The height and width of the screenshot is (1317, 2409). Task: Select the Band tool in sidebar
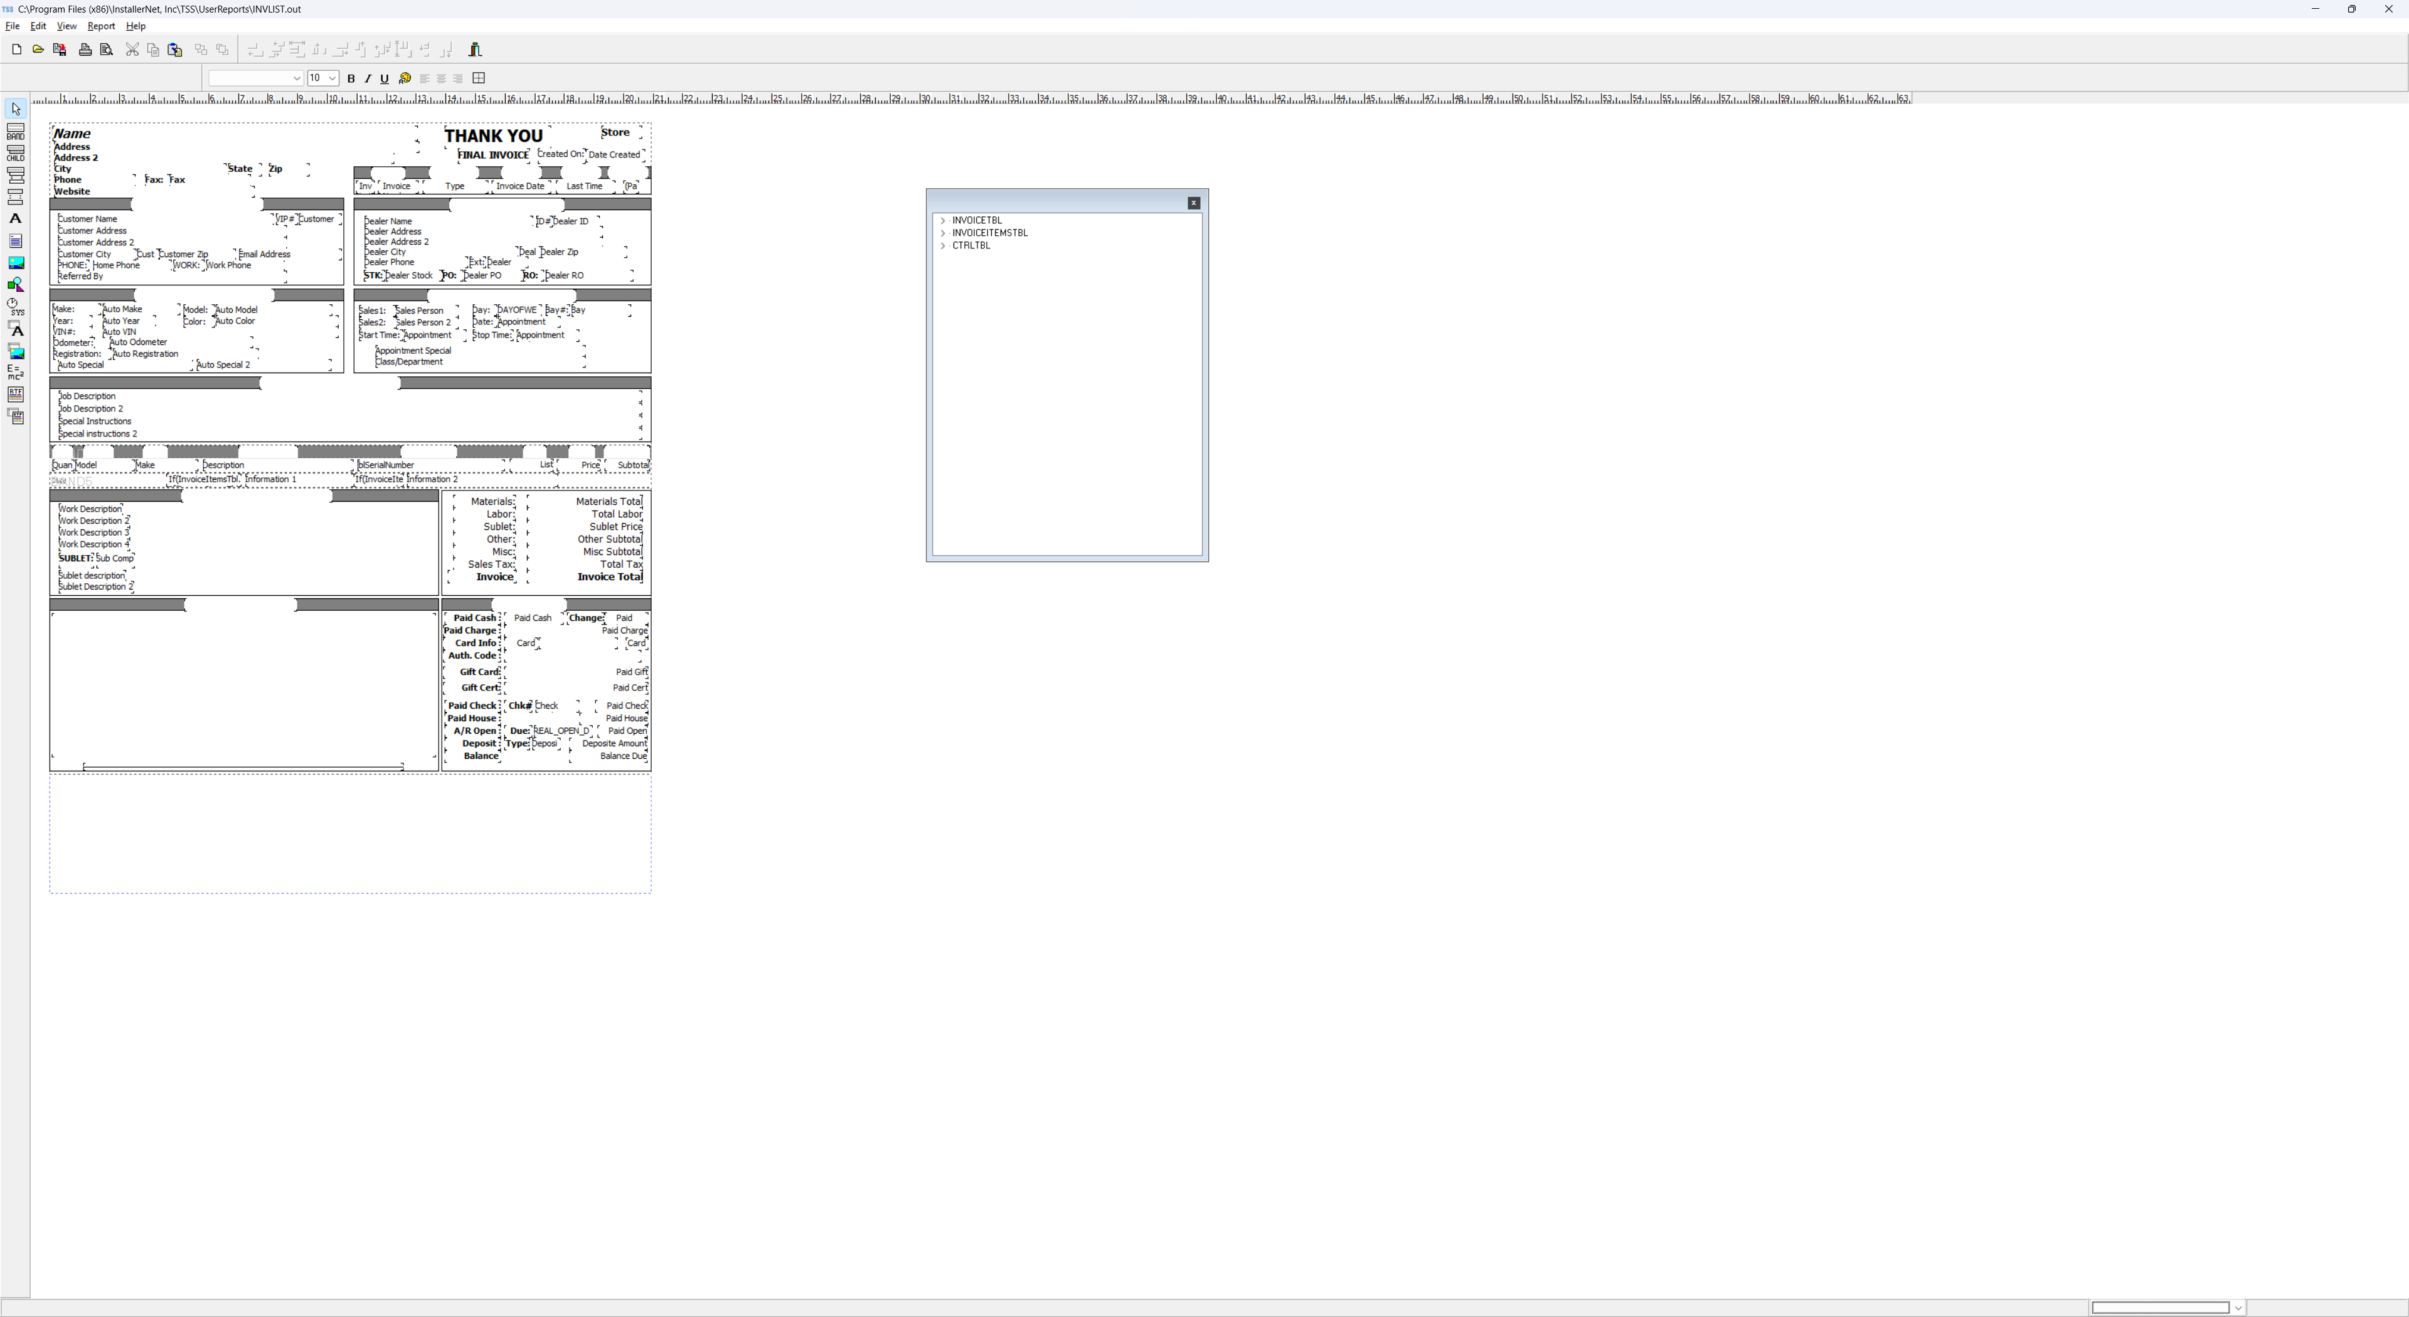[x=15, y=132]
